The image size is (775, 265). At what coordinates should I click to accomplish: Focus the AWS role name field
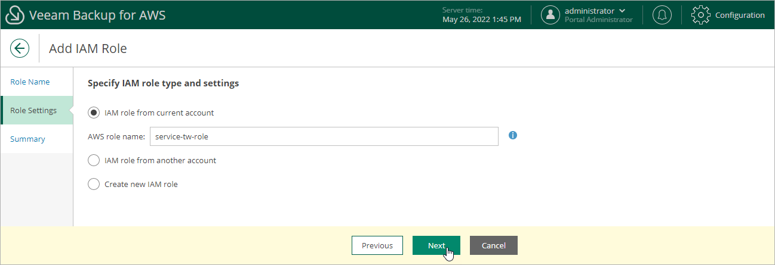coord(324,136)
